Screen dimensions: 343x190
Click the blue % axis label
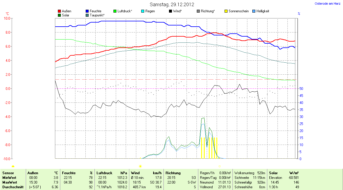click(x=299, y=14)
